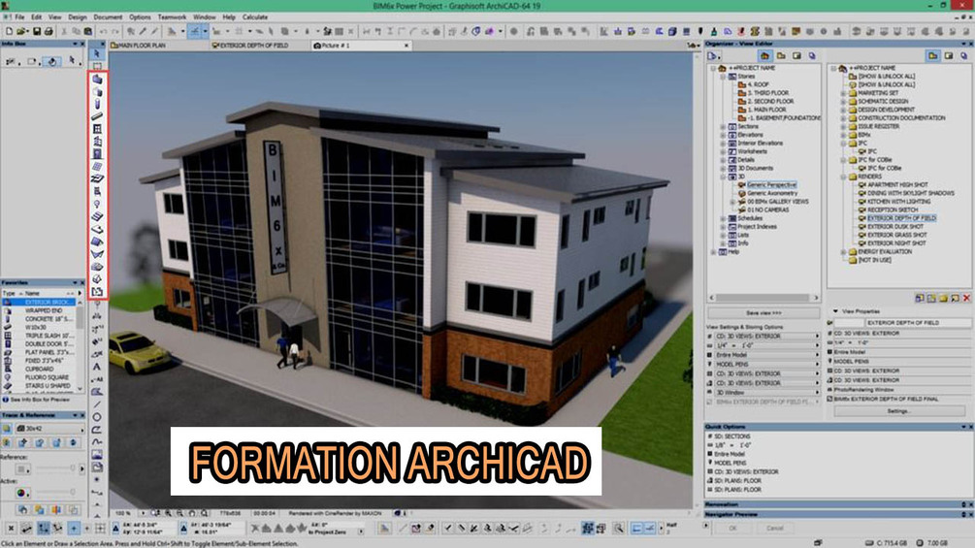The image size is (975, 548).
Task: Open the Document menu
Action: pyautogui.click(x=108, y=16)
